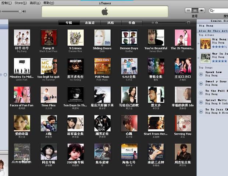Open the Pump It album cover
228x176 pixels.
coord(49,37)
